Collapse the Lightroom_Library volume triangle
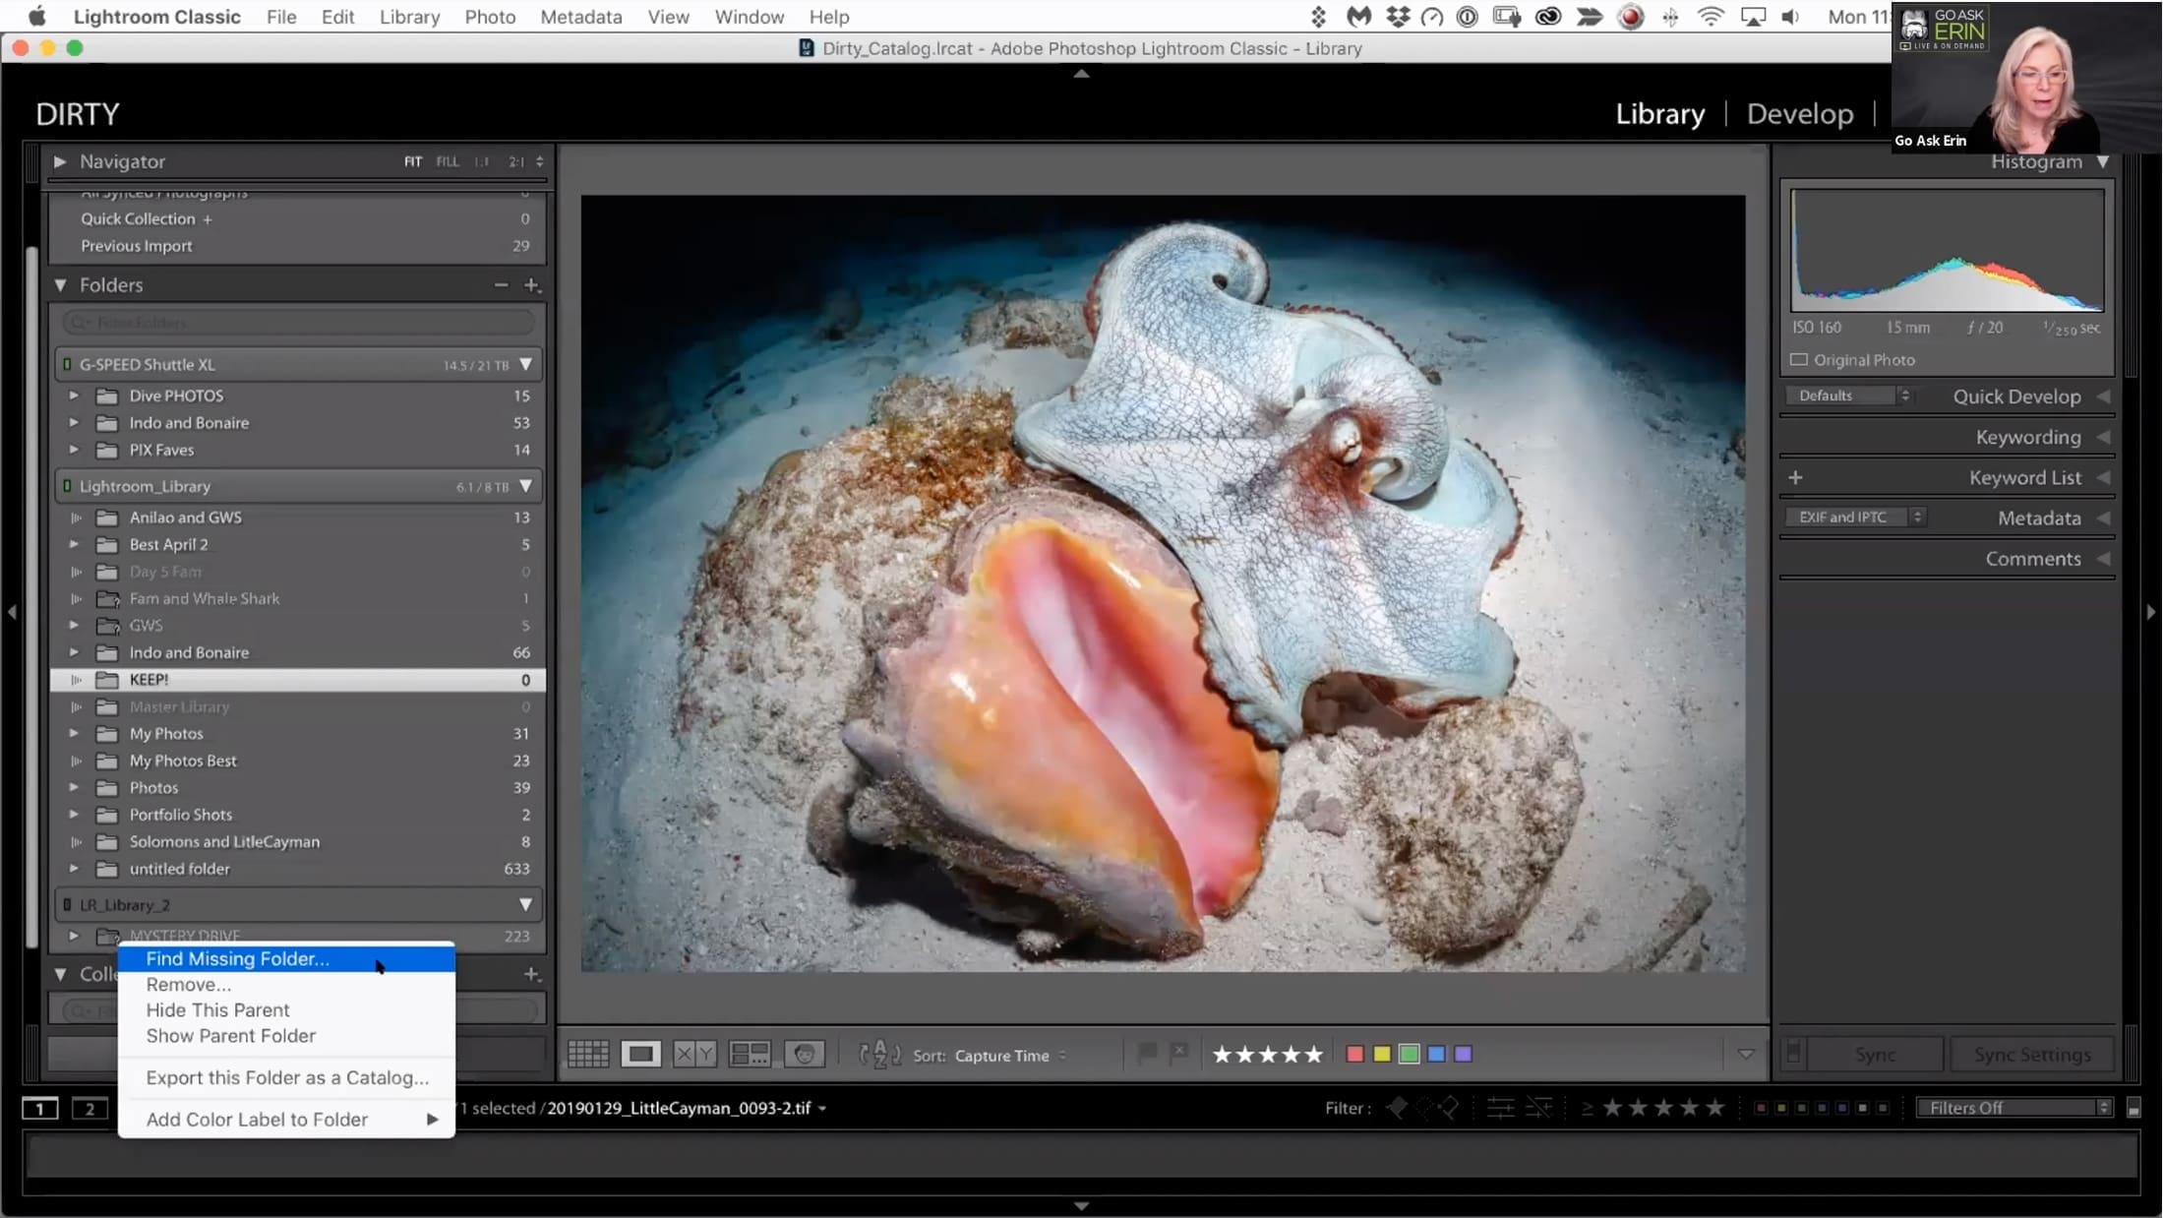This screenshot has height=1218, width=2163. tap(526, 486)
